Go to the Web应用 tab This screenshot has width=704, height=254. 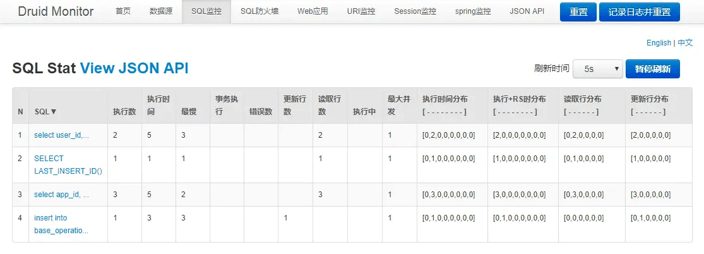[x=313, y=11]
